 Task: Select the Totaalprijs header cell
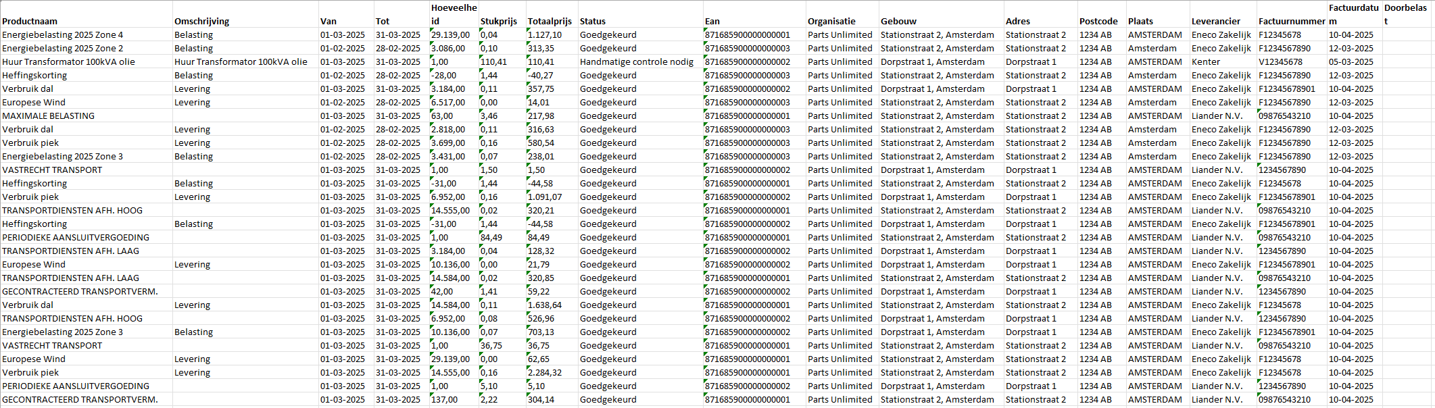[550, 21]
